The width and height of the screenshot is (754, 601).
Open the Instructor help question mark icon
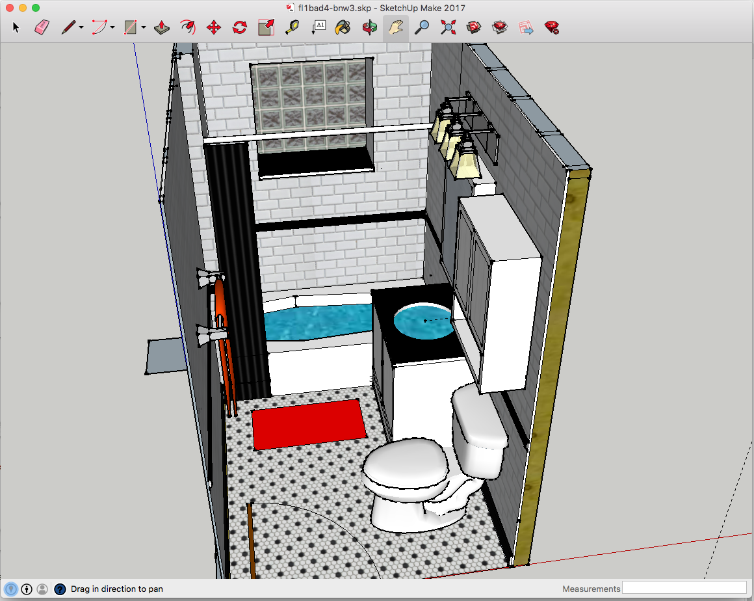60,589
